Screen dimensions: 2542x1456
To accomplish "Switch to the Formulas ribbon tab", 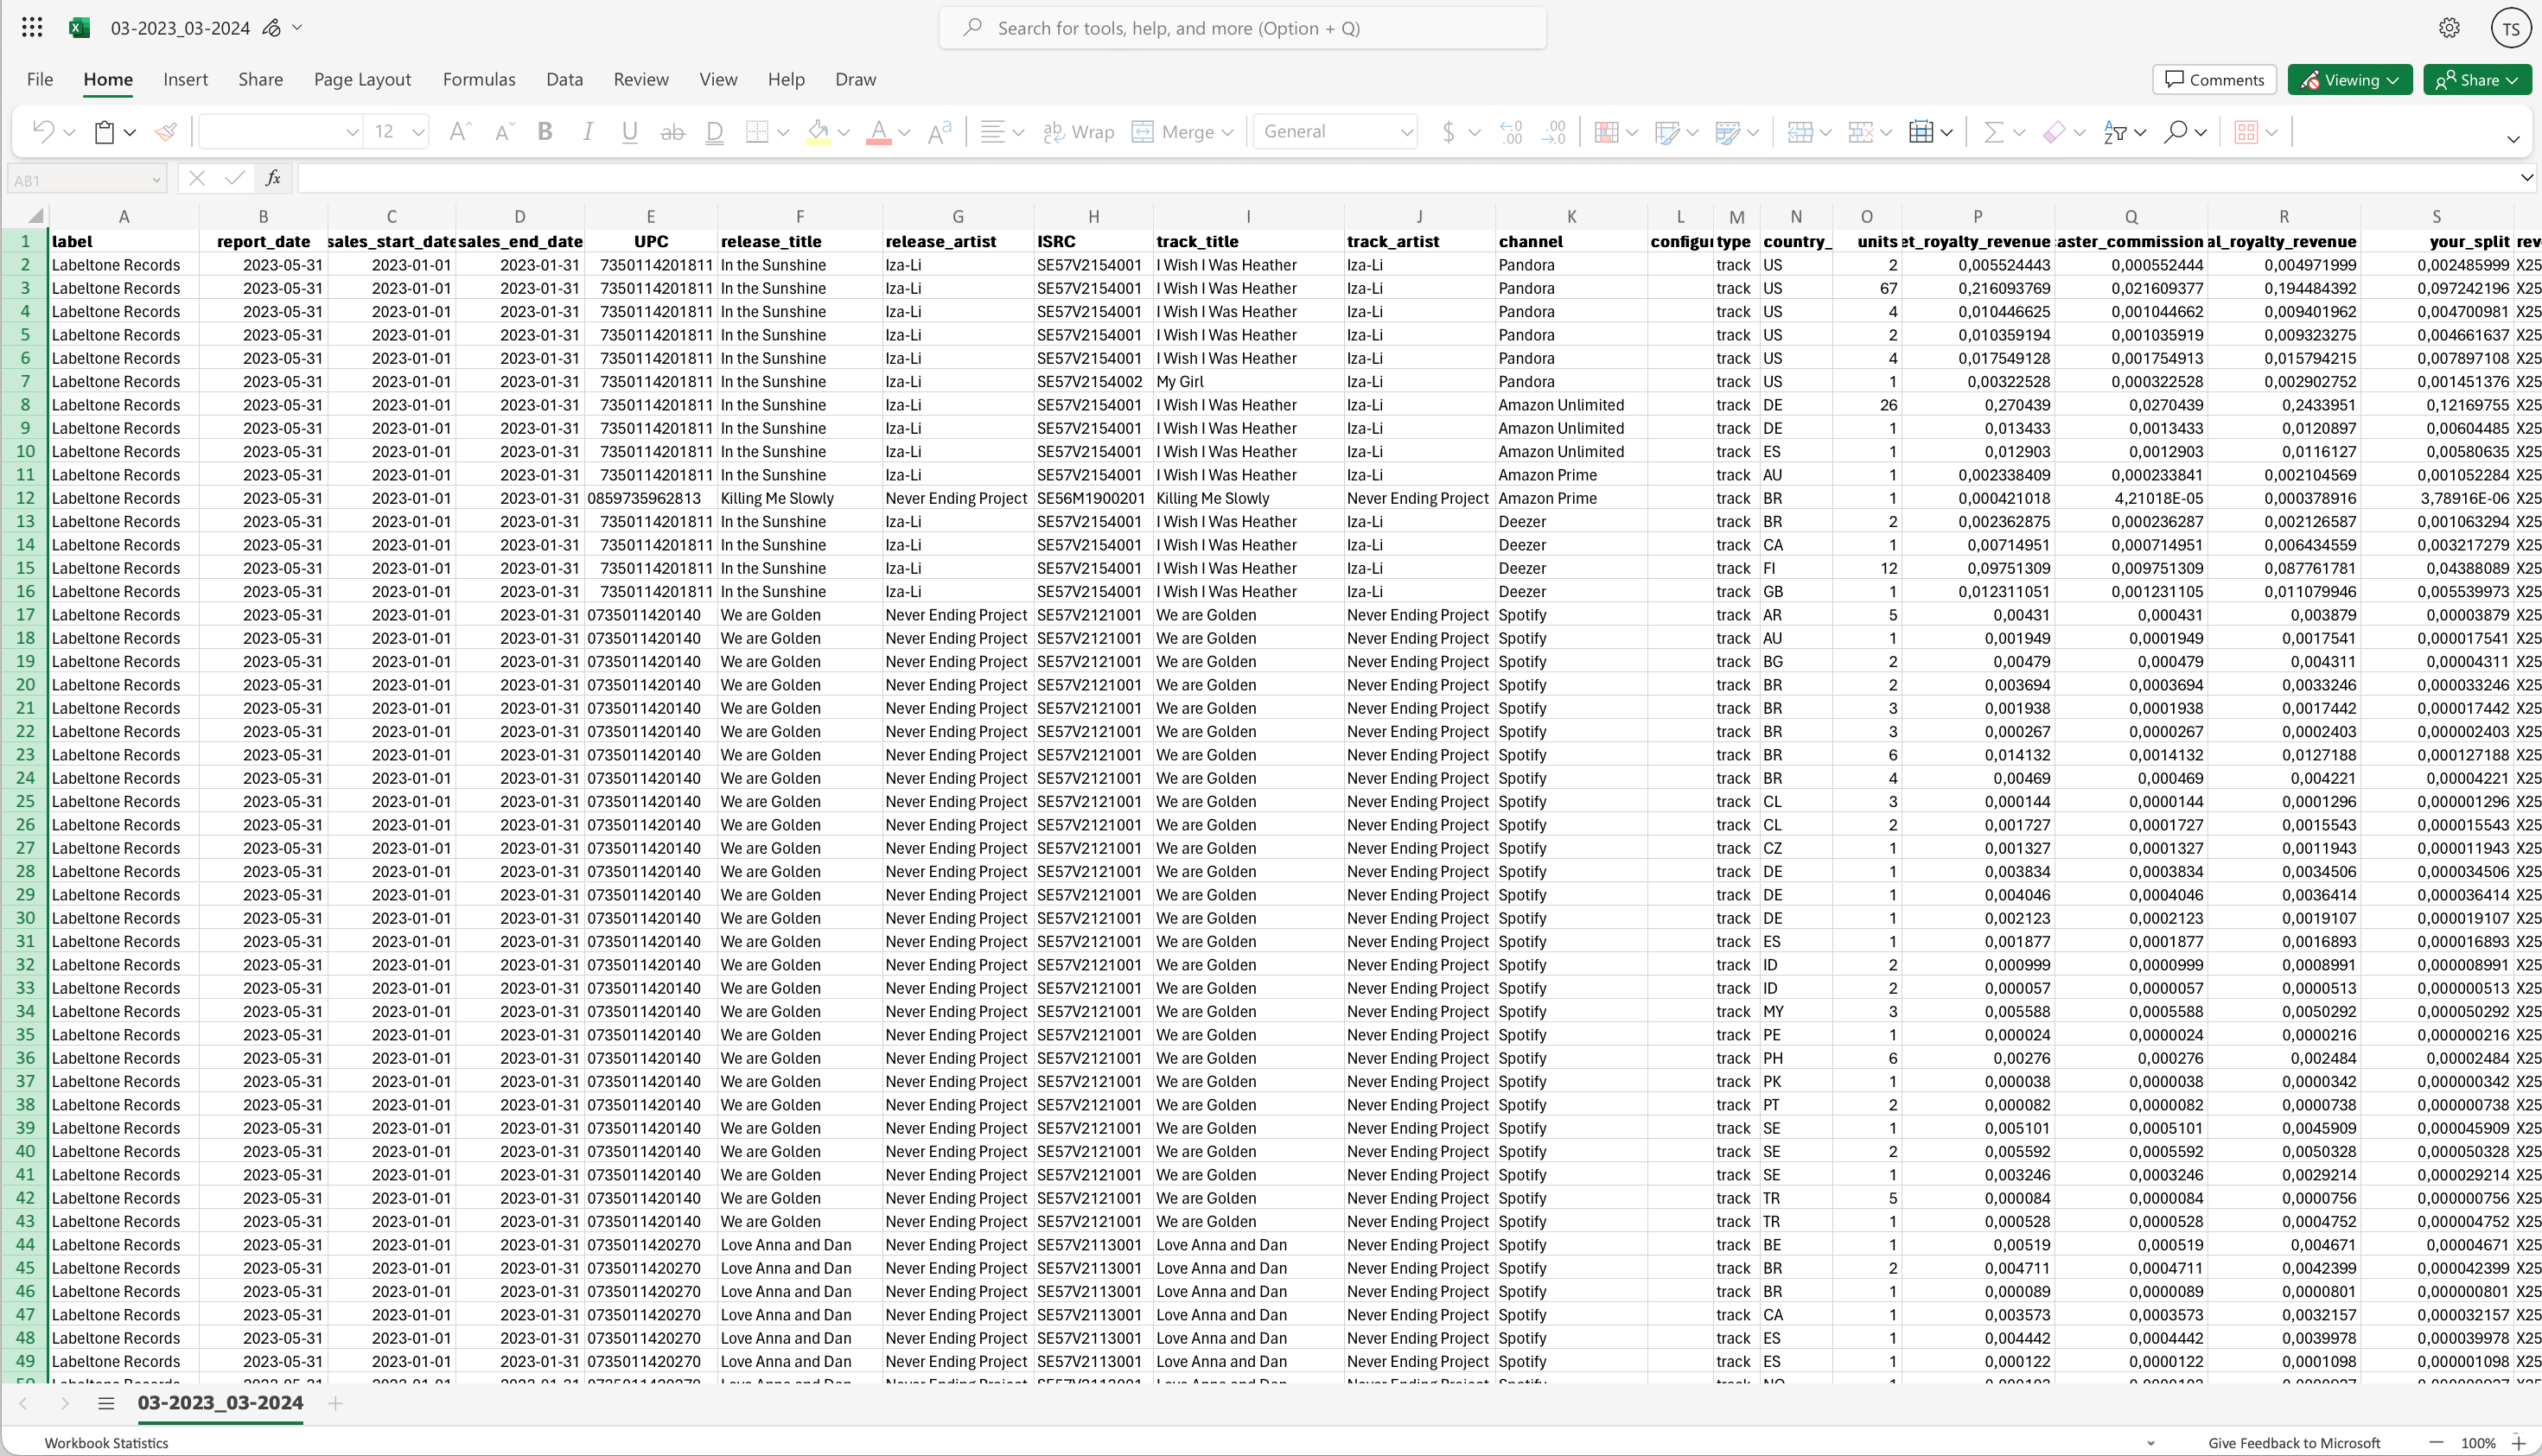I will pyautogui.click(x=480, y=79).
